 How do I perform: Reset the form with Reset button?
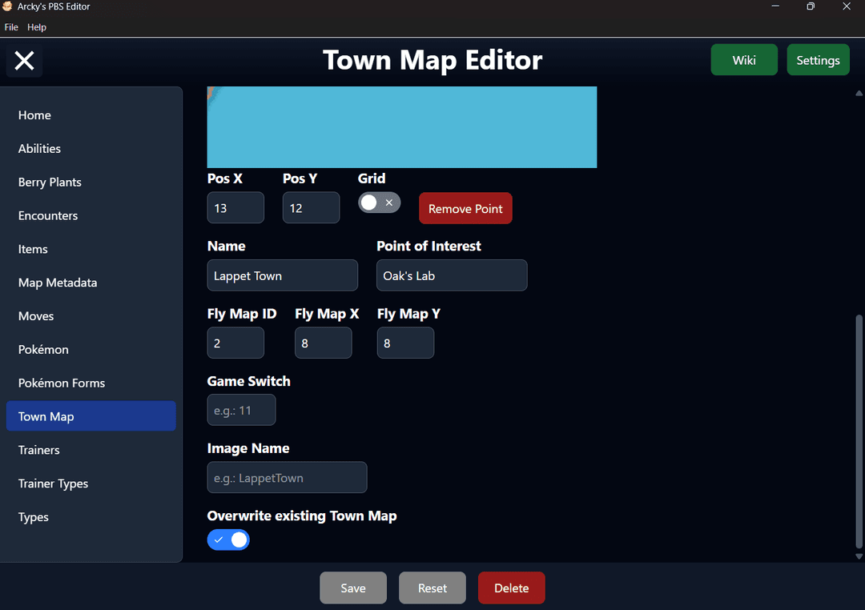click(x=432, y=588)
